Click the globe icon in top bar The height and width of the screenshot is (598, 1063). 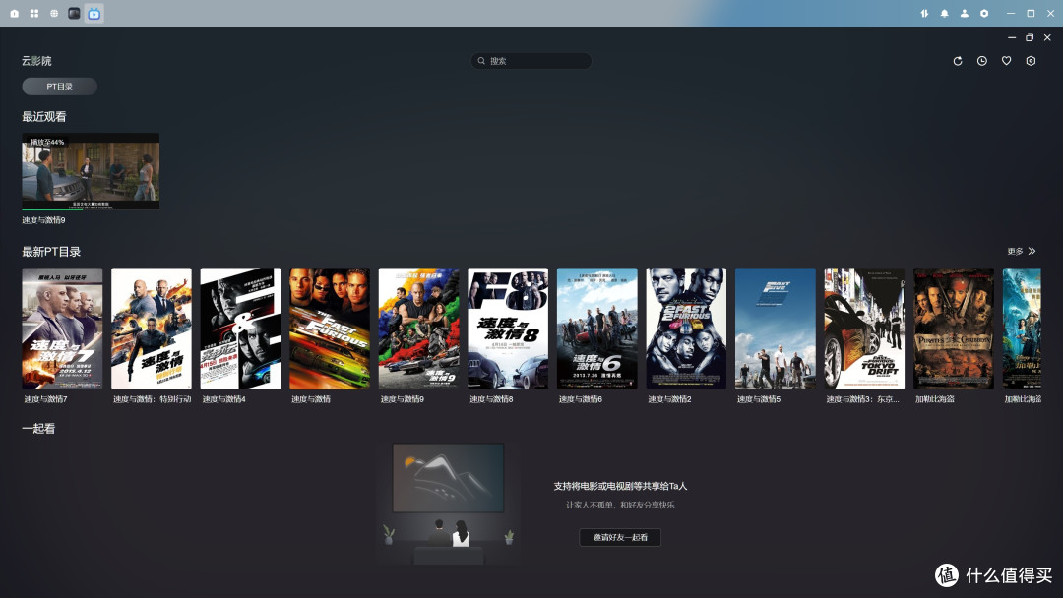54,14
